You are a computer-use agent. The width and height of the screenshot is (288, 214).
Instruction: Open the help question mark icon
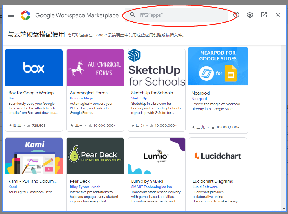[x=236, y=15]
